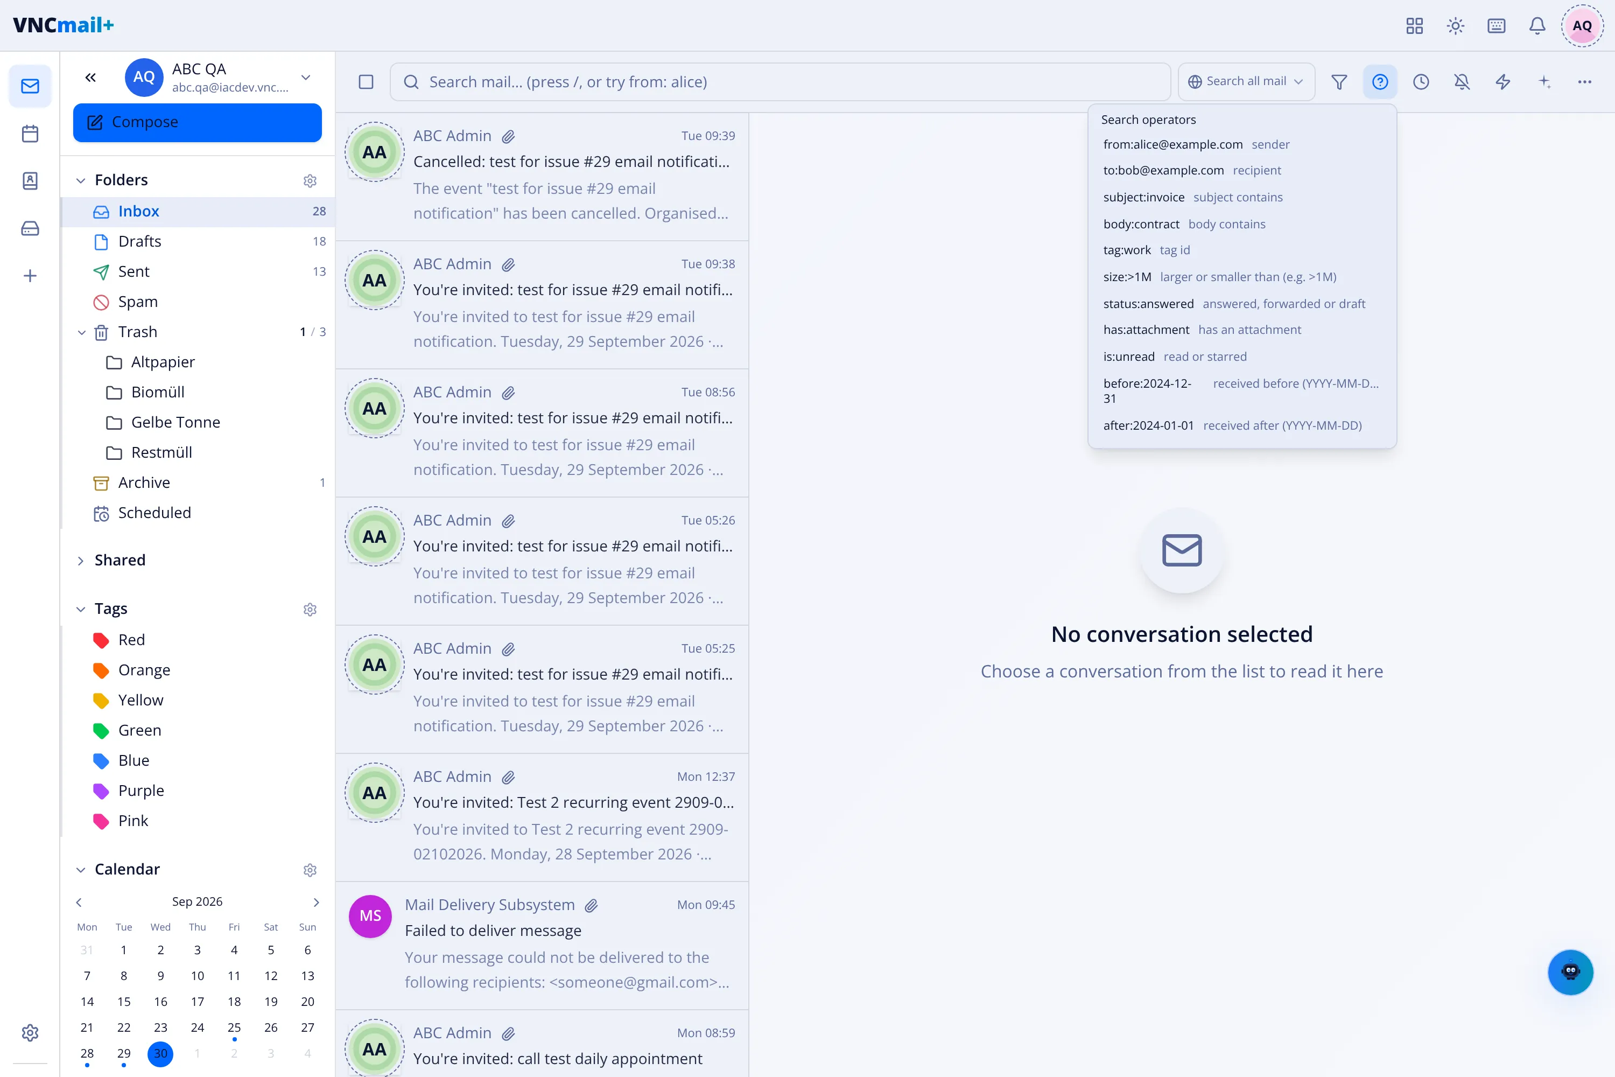The image size is (1615, 1077).
Task: Open the clock history icon in toolbar
Action: [1421, 82]
